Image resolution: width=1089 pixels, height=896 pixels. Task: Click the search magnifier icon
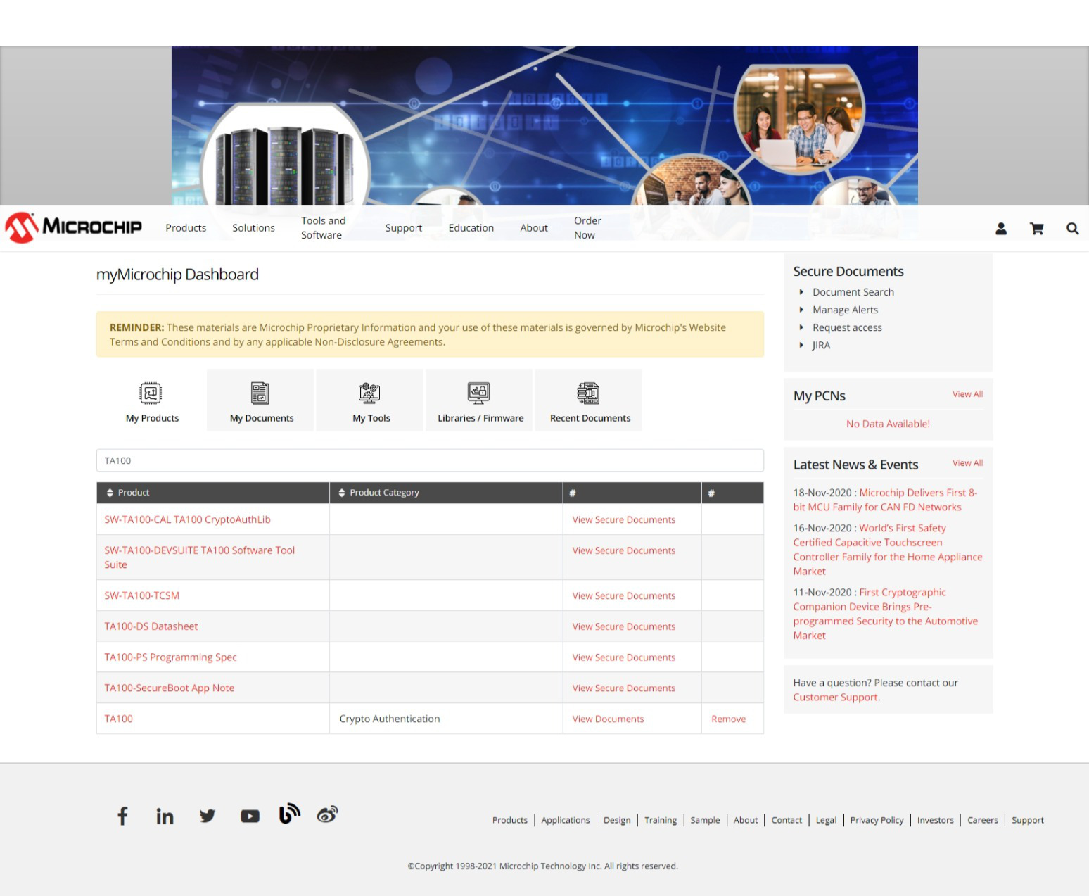1072,229
